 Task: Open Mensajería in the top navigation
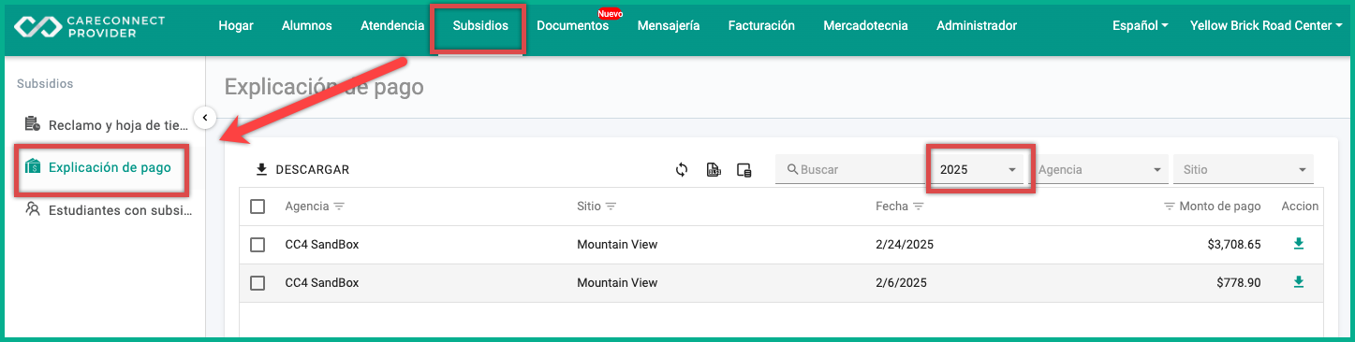point(669,26)
